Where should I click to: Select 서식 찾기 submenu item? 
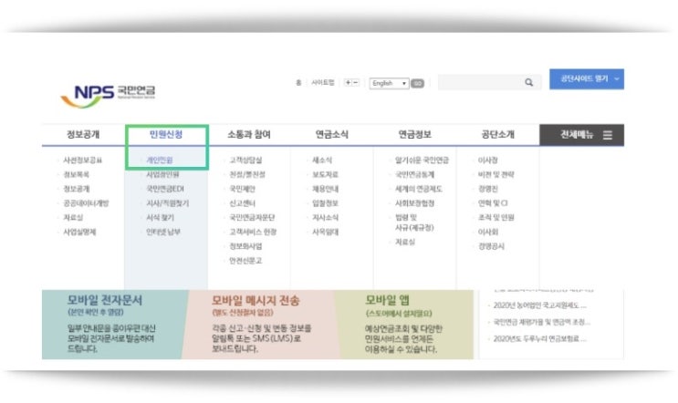point(160,217)
